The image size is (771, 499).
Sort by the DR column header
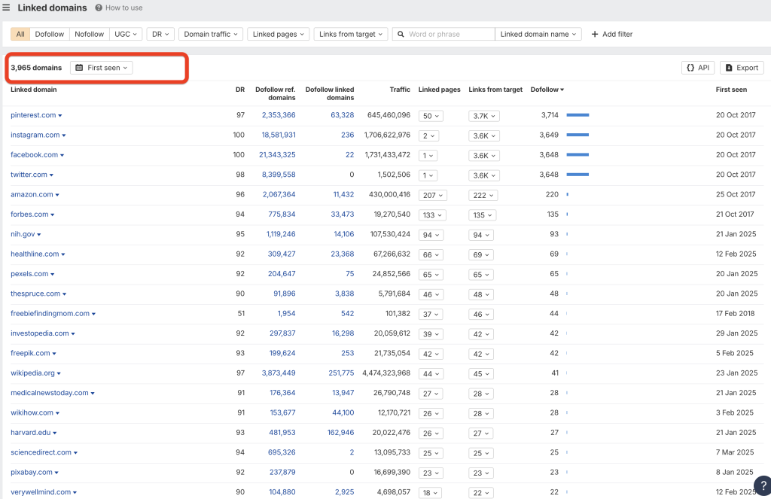tap(240, 90)
